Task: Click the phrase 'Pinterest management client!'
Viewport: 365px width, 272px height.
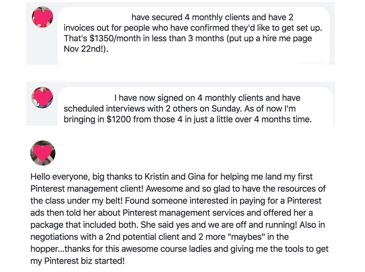Action: (87, 189)
